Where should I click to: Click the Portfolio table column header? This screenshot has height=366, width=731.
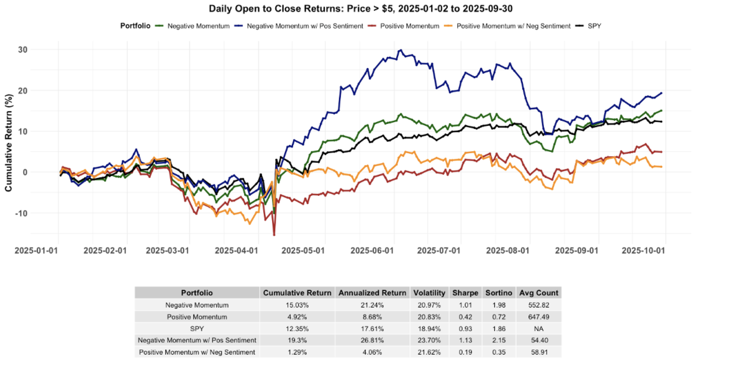click(x=197, y=293)
